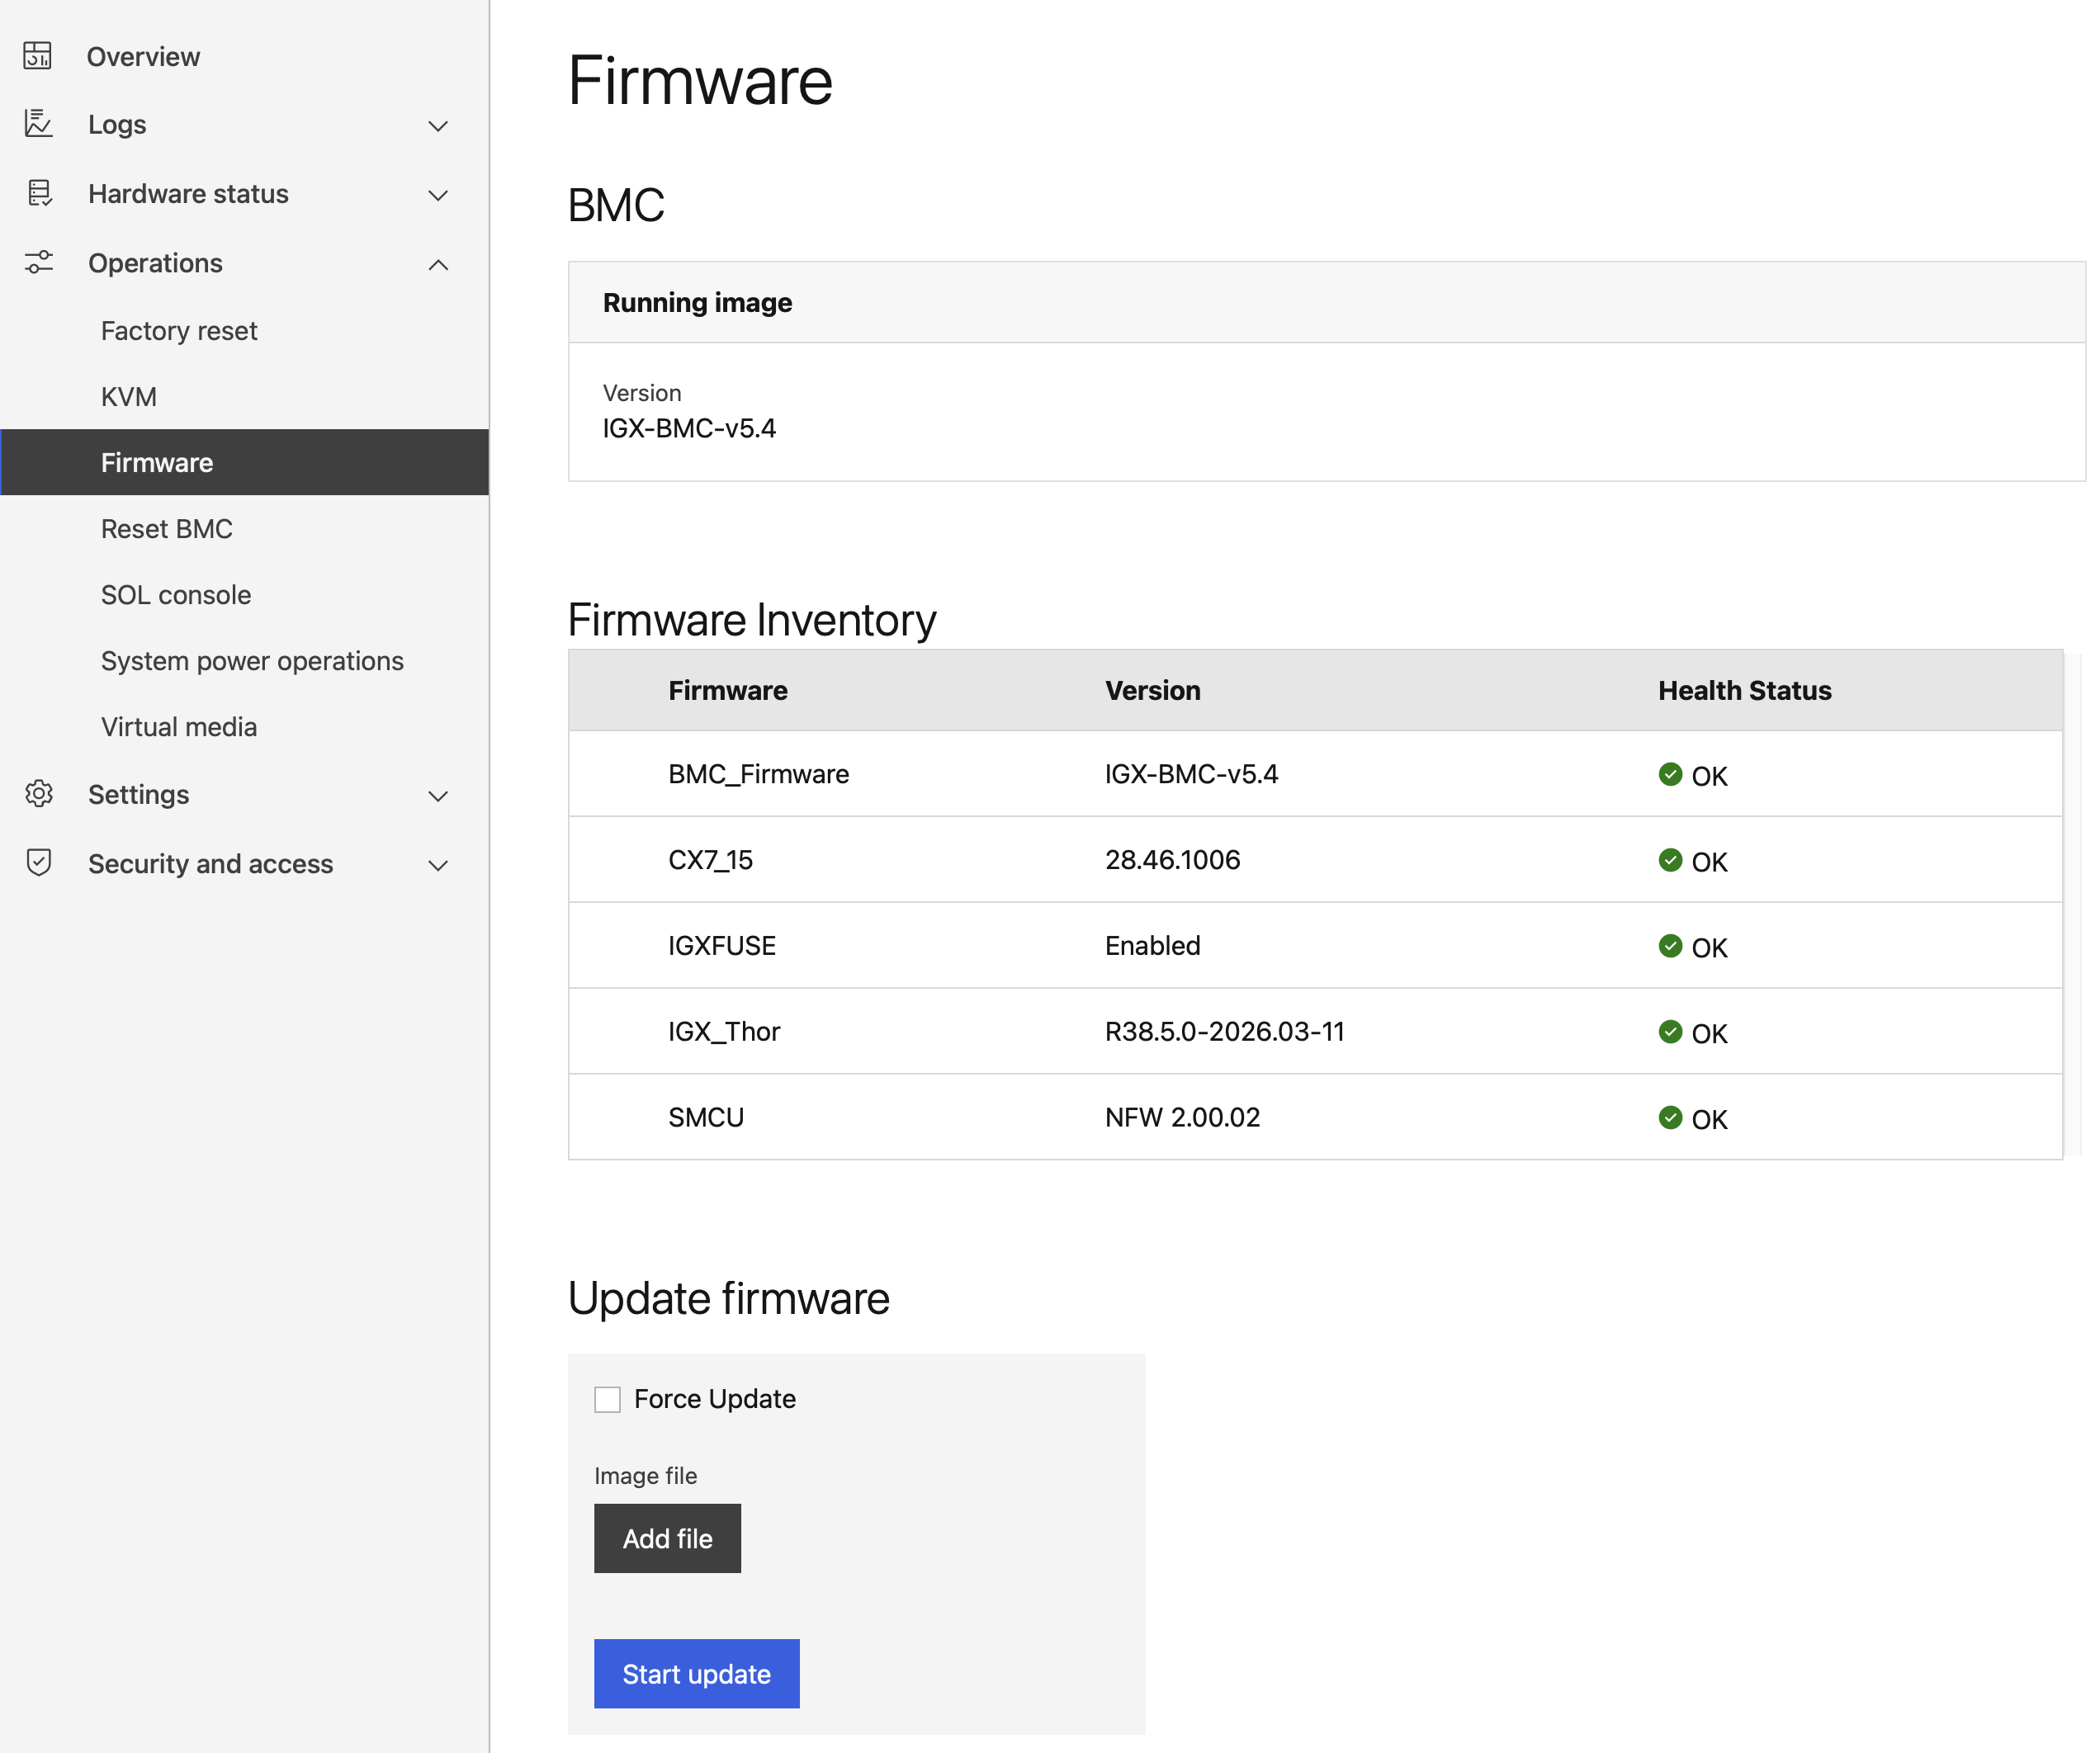This screenshot has height=1753, width=2100.
Task: Select the Logs icon in the sidebar
Action: (x=38, y=124)
